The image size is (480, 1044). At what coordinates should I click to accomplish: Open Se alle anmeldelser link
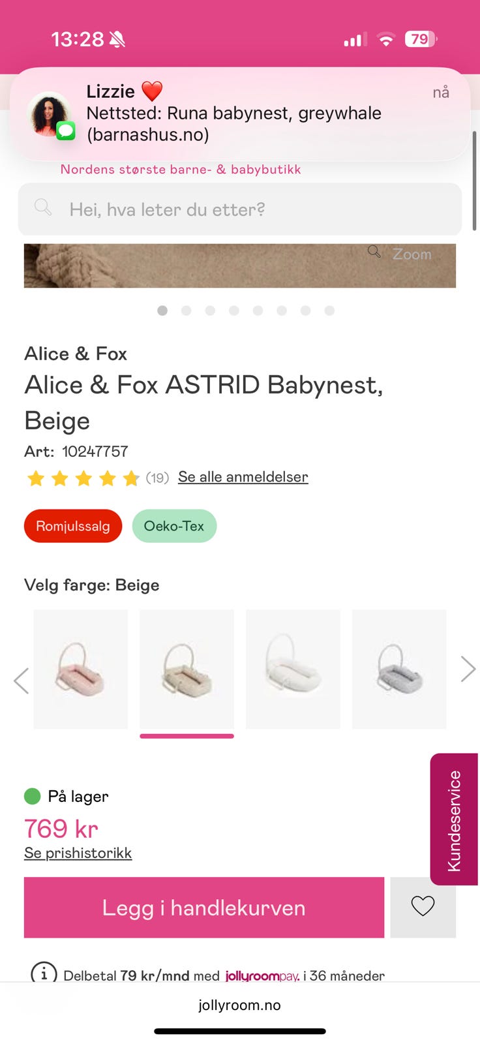[x=243, y=477]
